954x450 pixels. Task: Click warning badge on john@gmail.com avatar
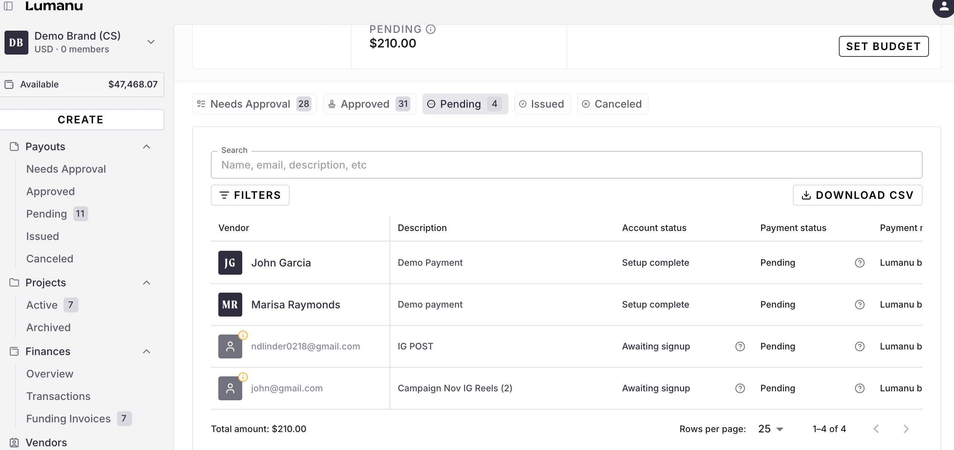[243, 377]
